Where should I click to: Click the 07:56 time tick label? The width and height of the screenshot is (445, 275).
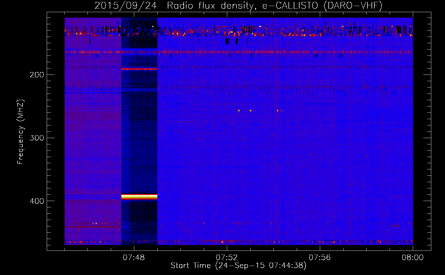tap(320, 258)
